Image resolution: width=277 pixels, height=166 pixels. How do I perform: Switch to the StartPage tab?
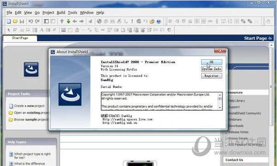click(20, 38)
